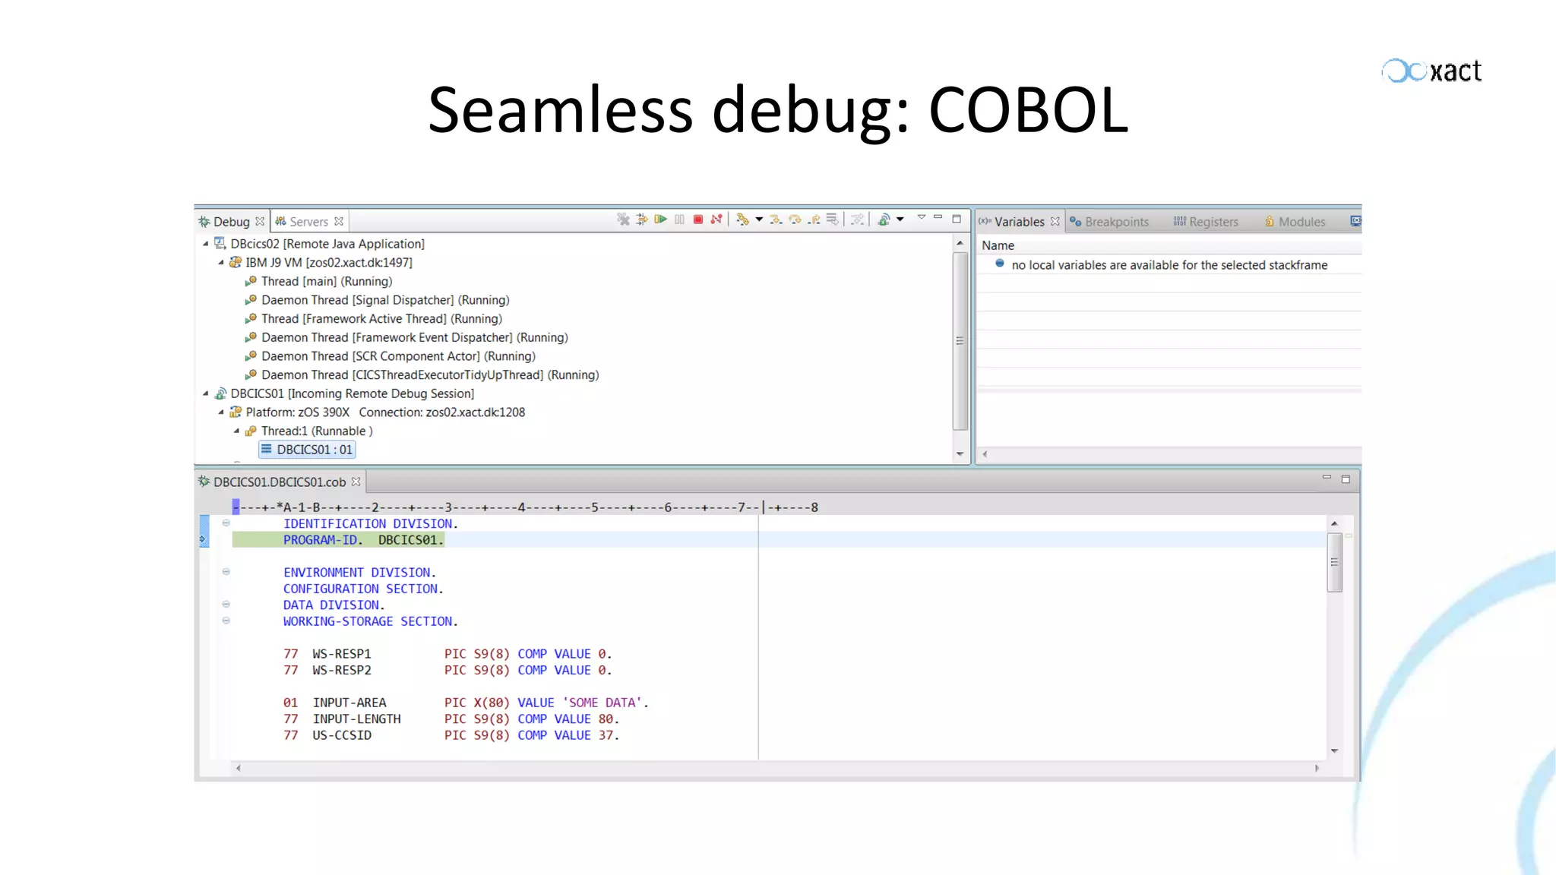Click the IBM J9 VM icon
This screenshot has width=1556, height=875.
click(236, 262)
